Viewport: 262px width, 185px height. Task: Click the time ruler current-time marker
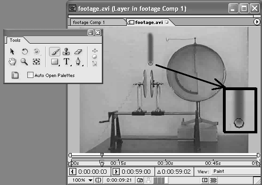pos(102,163)
